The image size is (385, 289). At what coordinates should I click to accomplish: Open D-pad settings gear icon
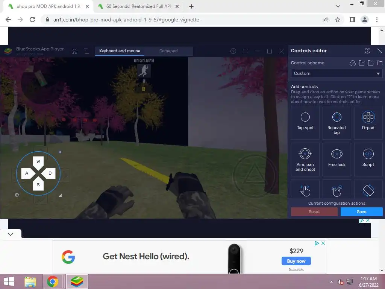click(17, 195)
